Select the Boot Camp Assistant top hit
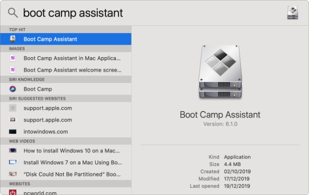The image size is (309, 195). (66, 39)
